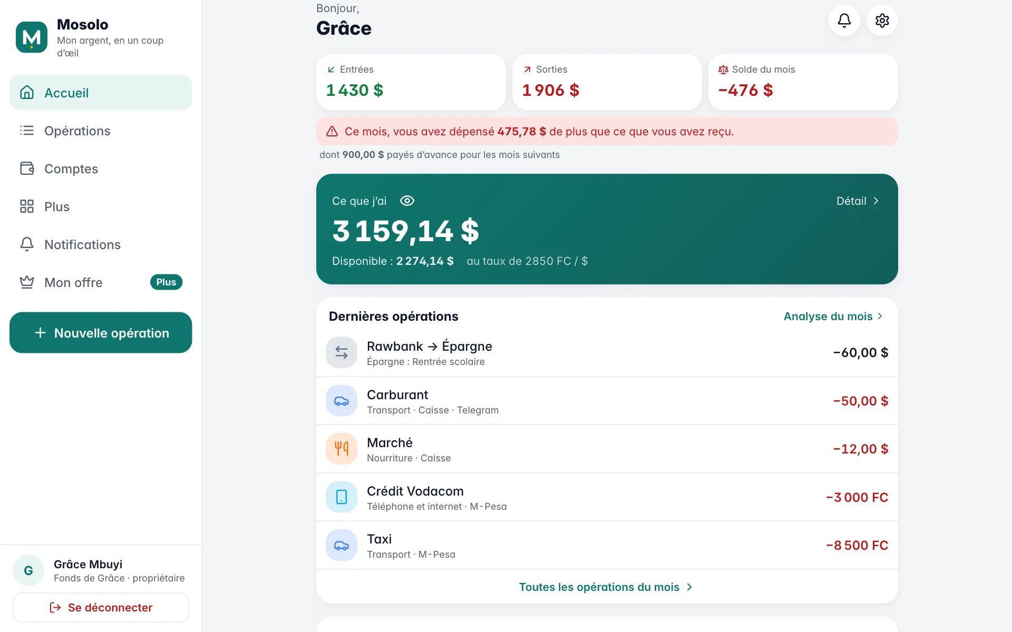Viewport: 1012px width, 632px height.
Task: Click the Mosolo logo icon
Action: [32, 37]
